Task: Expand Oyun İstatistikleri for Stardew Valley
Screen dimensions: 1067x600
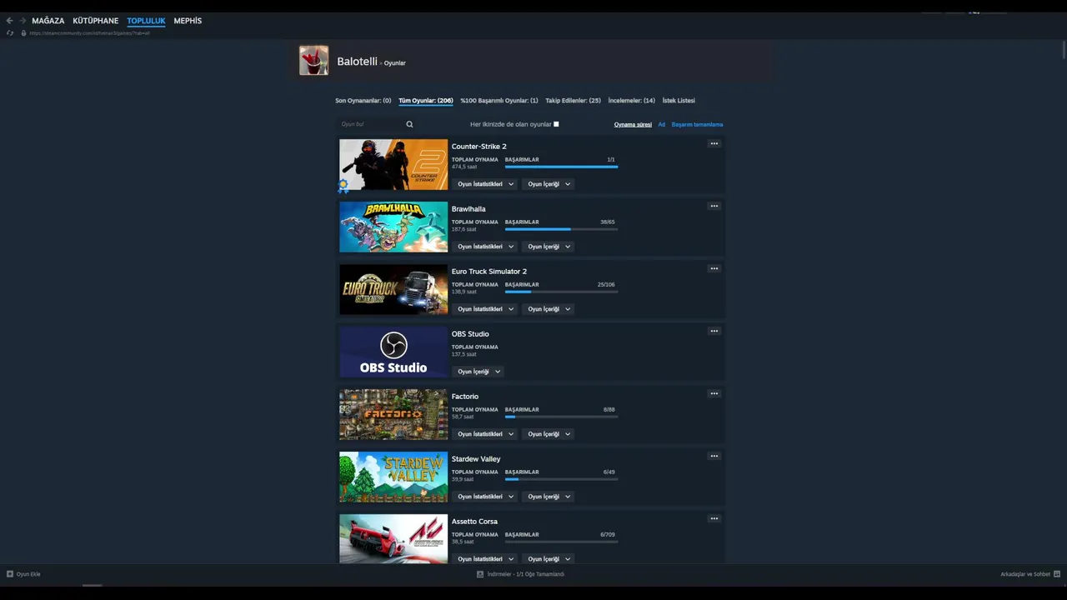Action: (x=485, y=497)
